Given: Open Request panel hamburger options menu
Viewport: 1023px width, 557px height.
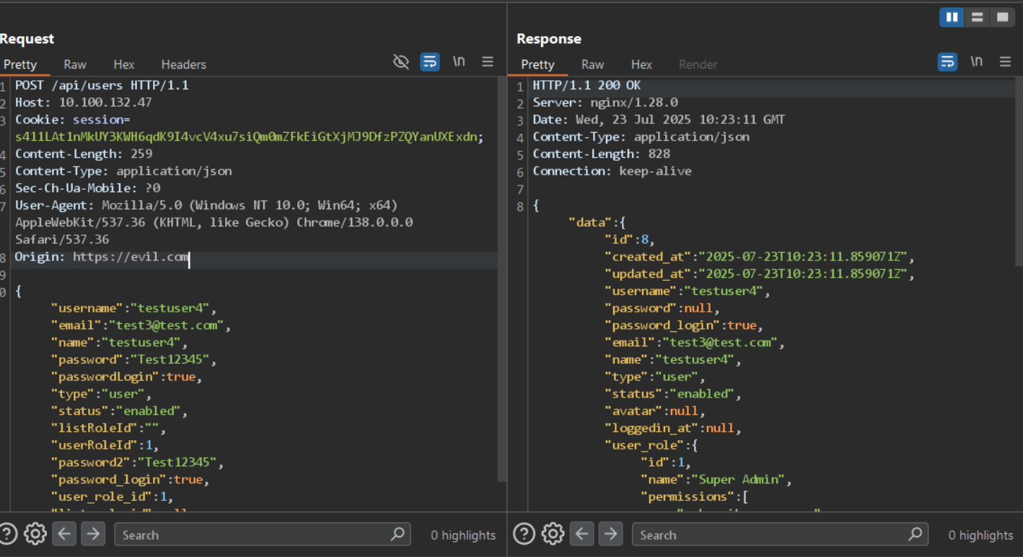Looking at the screenshot, I should [x=488, y=62].
